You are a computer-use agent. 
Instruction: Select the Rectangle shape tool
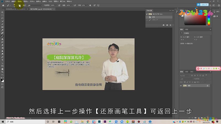click(x=2, y=66)
